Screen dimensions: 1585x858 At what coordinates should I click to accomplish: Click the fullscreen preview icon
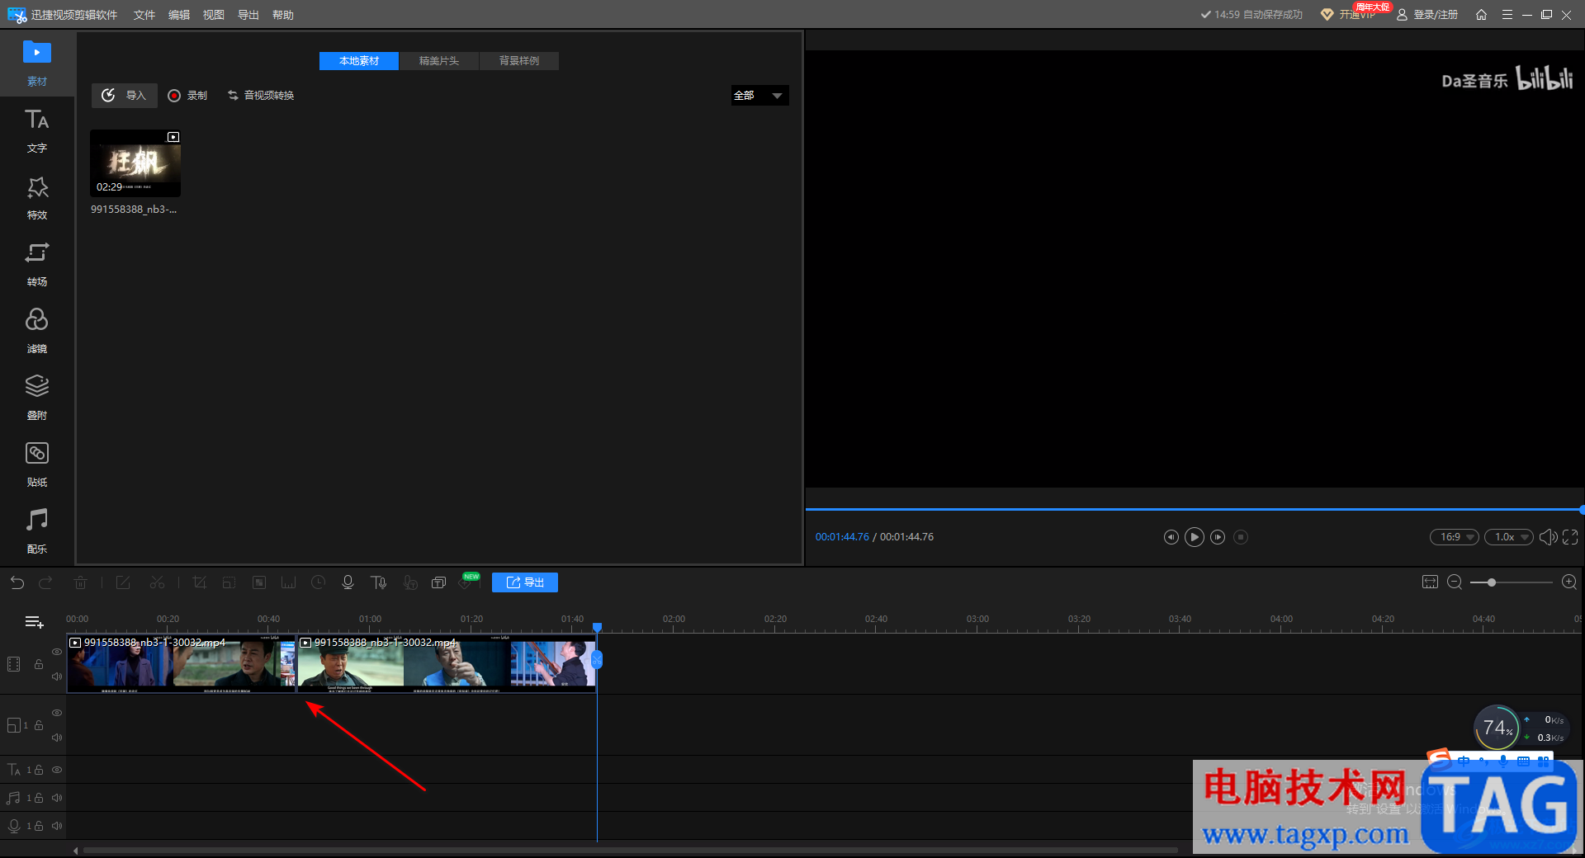pyautogui.click(x=1570, y=537)
